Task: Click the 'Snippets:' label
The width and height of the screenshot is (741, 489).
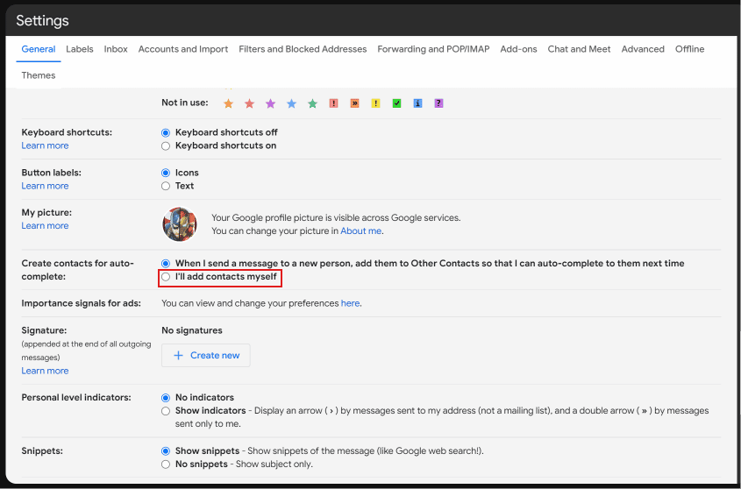Action: click(x=42, y=450)
